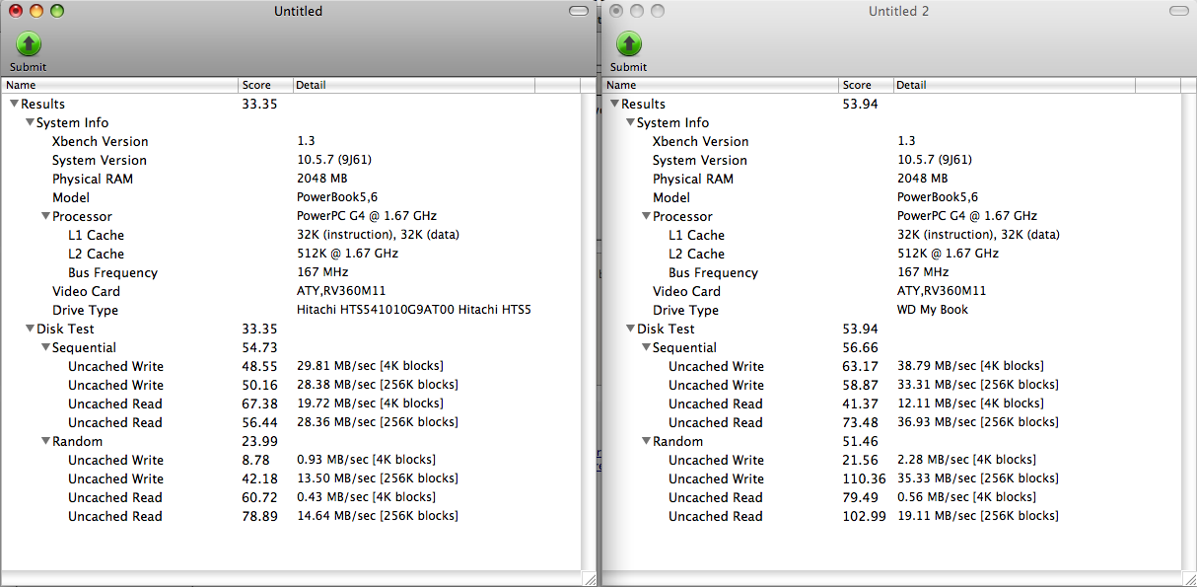Select Physical RAM row in Untitled window

point(291,179)
